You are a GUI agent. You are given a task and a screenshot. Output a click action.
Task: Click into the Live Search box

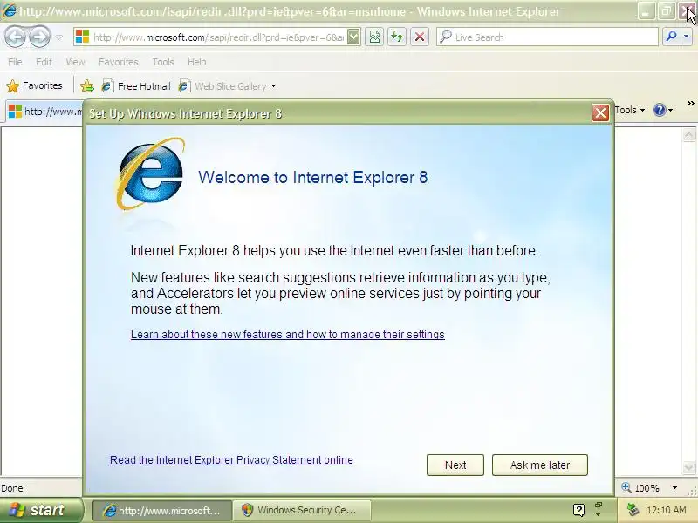(x=547, y=37)
